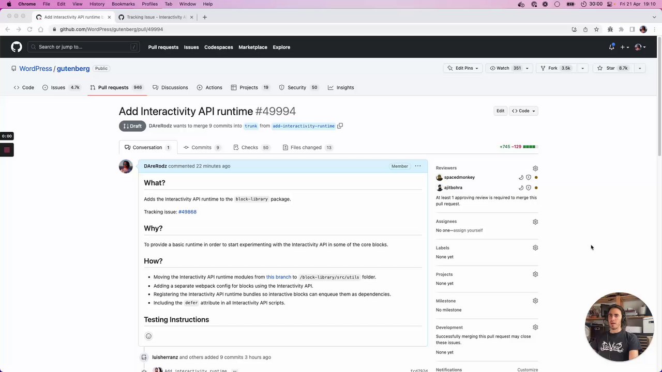Open the Files changed tab
The width and height of the screenshot is (662, 372).
pos(308,147)
